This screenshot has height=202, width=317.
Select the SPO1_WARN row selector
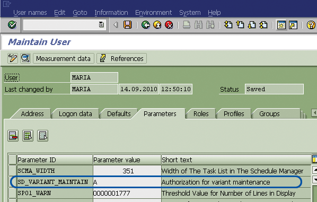(x=13, y=193)
